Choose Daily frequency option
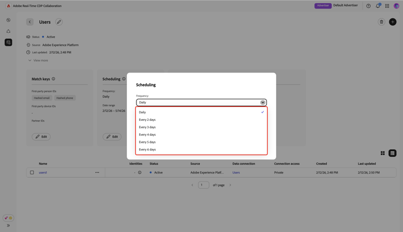This screenshot has height=232, width=403. coord(201,112)
